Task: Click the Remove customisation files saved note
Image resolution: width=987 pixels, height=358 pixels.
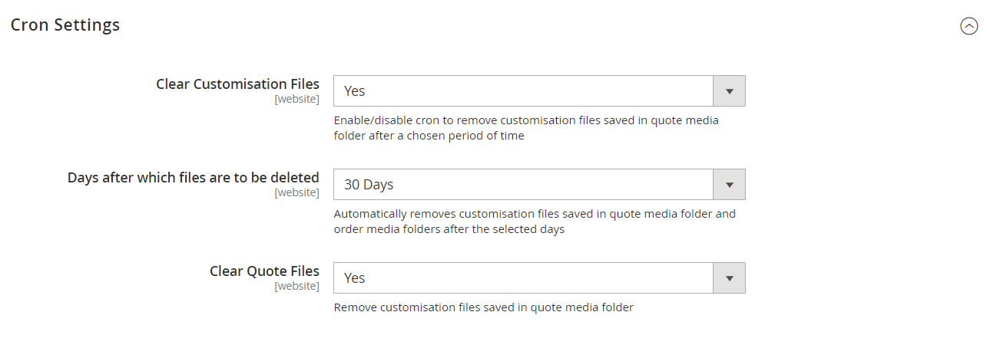Action: [483, 307]
